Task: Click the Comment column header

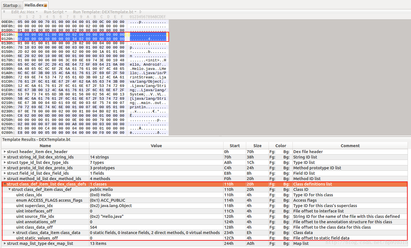Action: 350,146
